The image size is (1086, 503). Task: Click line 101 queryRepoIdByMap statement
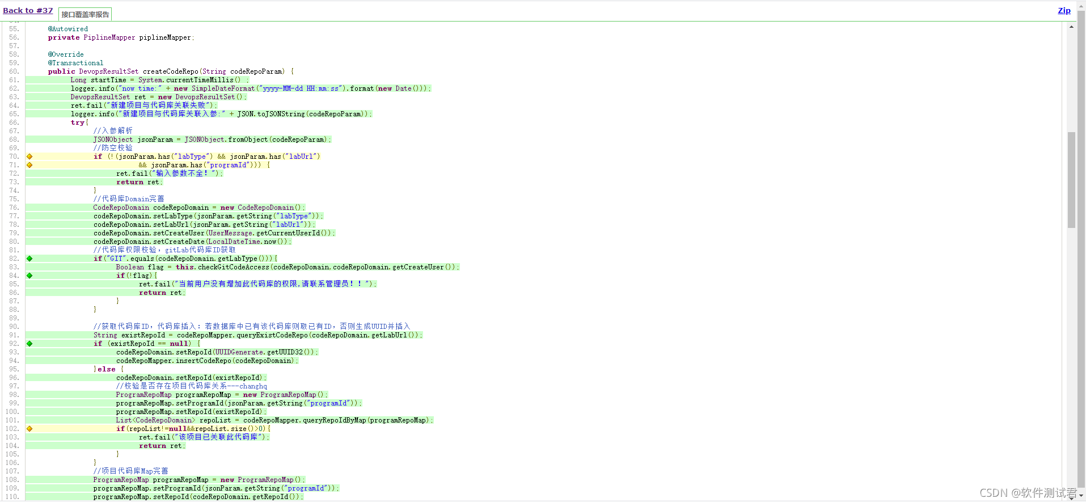pyautogui.click(x=274, y=420)
